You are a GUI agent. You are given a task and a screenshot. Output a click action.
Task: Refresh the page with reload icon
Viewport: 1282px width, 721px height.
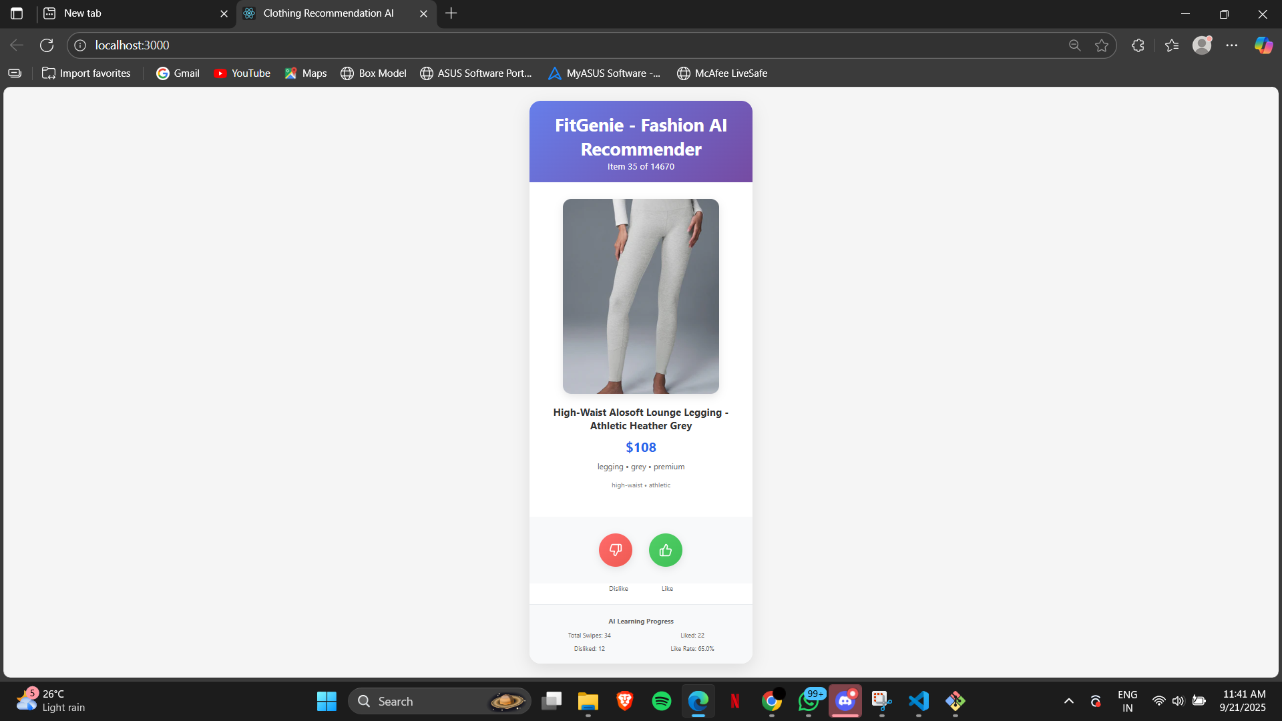pos(47,45)
